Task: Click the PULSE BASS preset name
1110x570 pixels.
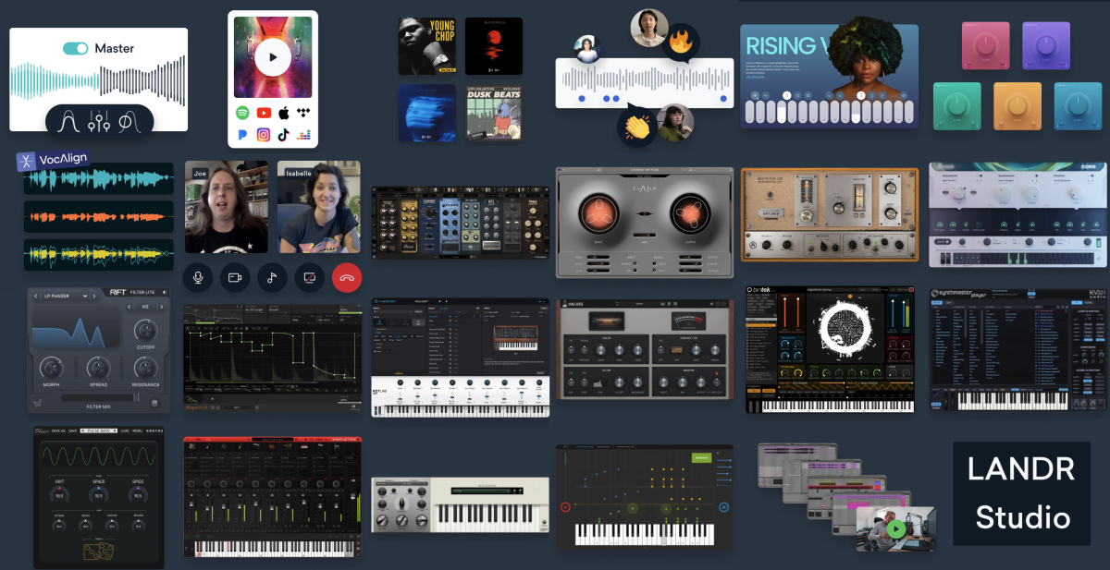Action: coord(97,431)
